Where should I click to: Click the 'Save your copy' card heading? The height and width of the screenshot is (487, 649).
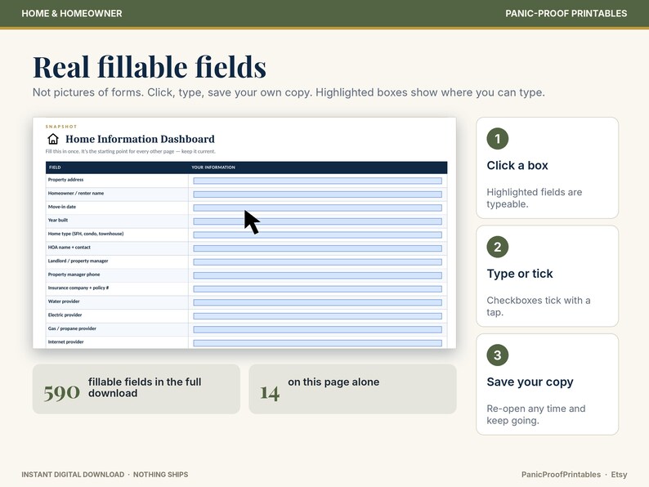click(x=530, y=382)
